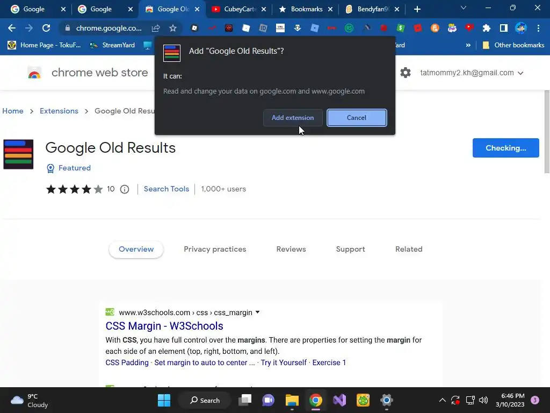
Task: Click the Checking... install button
Action: tap(505, 148)
